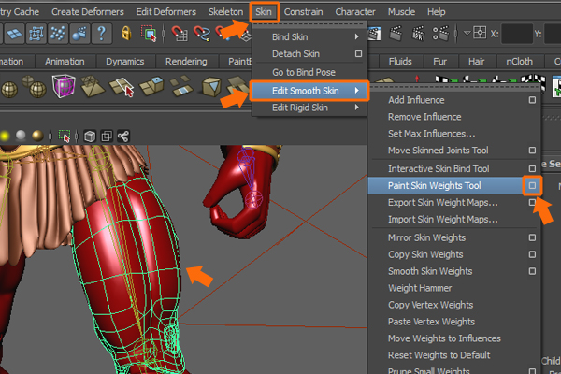The image size is (561, 374).
Task: Open Mirror Skin Weights option box
Action: coord(531,237)
